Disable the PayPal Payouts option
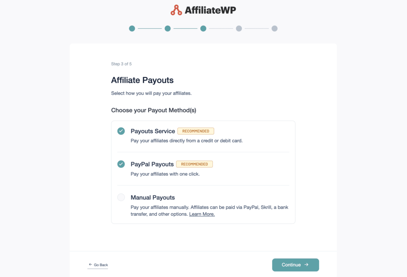Image resolution: width=407 pixels, height=277 pixels. point(121,164)
